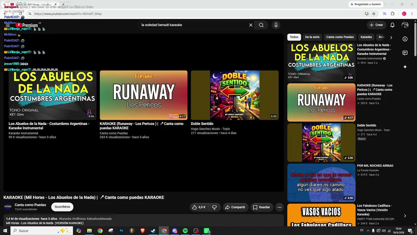Viewport: 417px width, 235px height.
Task: Click the magnifier search button
Action: click(x=261, y=25)
